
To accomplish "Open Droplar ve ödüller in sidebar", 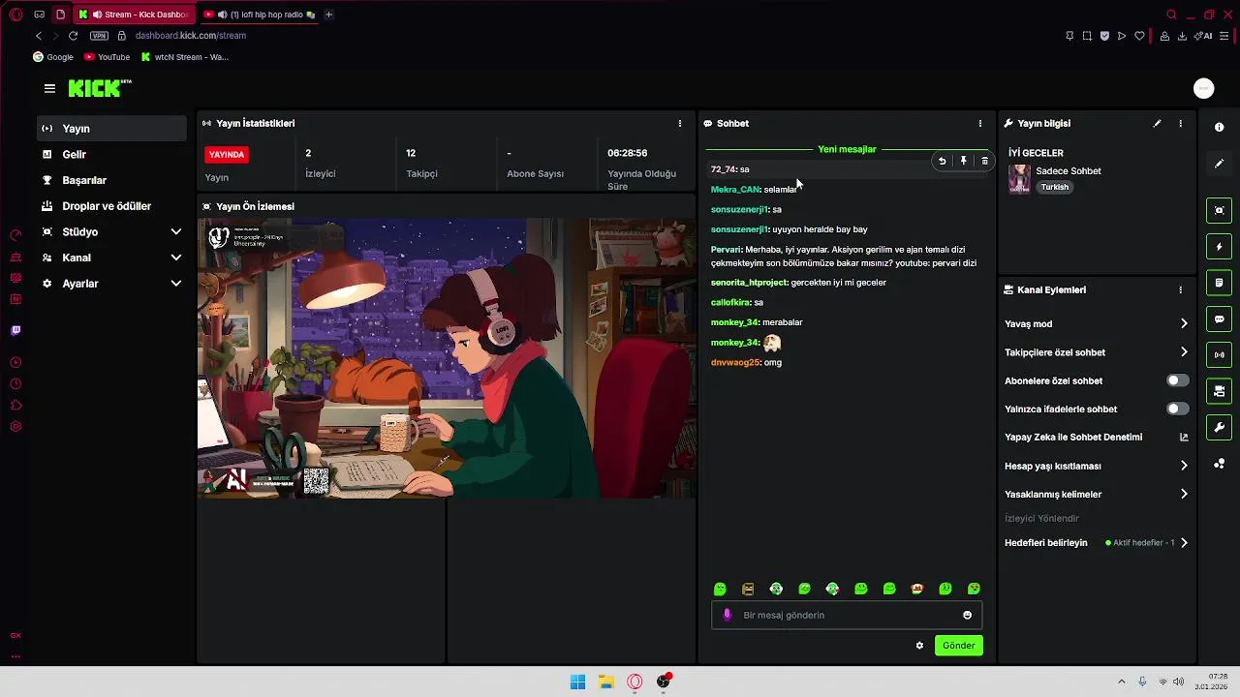I will pyautogui.click(x=112, y=206).
